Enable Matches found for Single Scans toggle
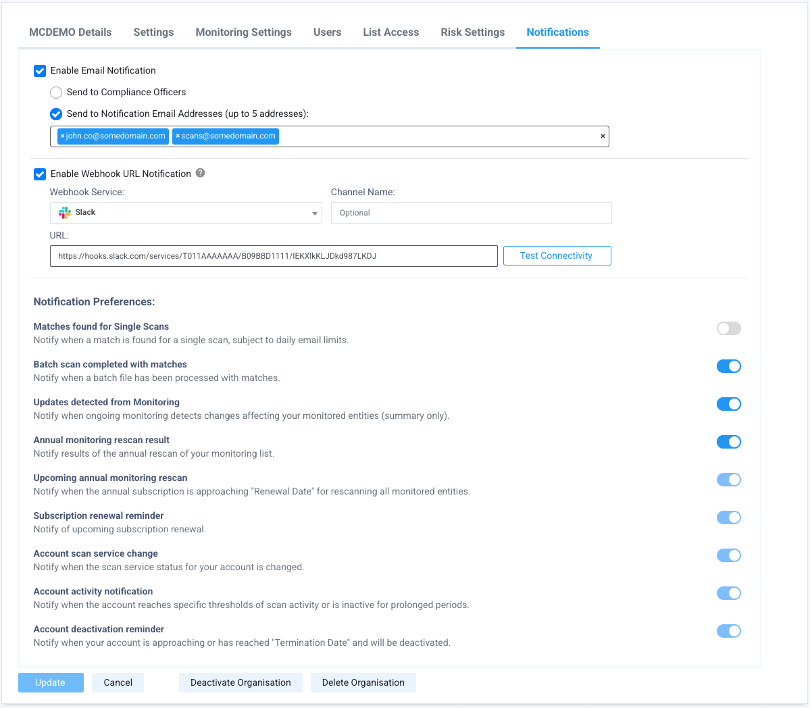 coord(728,328)
